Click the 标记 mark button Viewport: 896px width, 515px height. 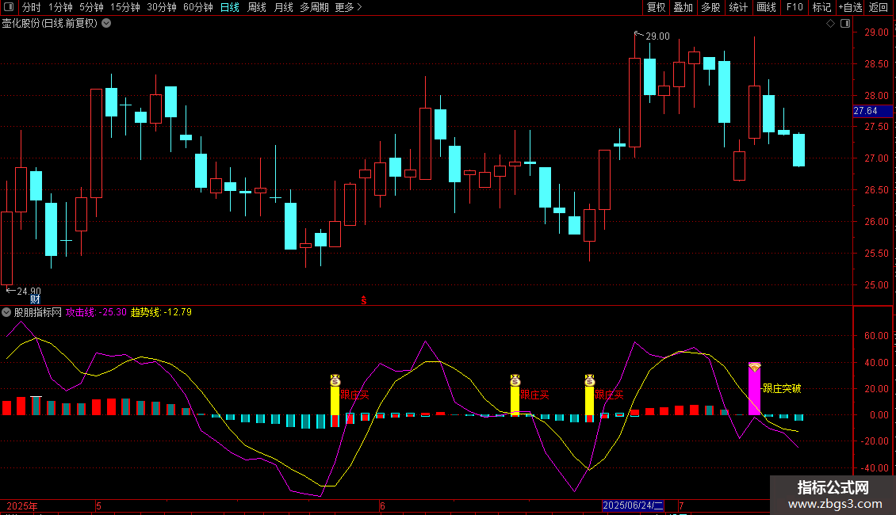click(821, 7)
